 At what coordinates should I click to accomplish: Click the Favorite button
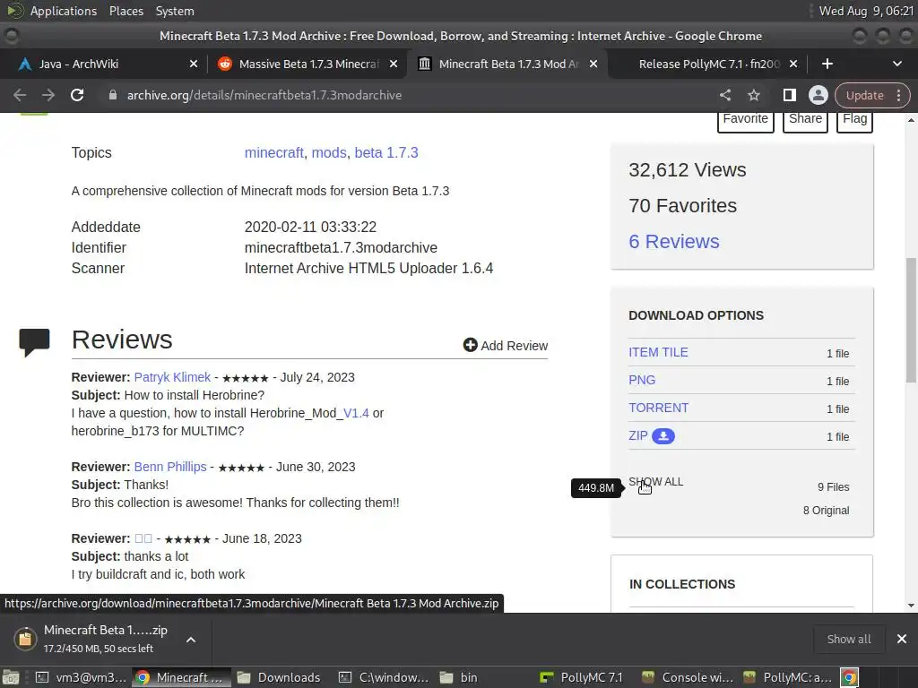tap(745, 119)
